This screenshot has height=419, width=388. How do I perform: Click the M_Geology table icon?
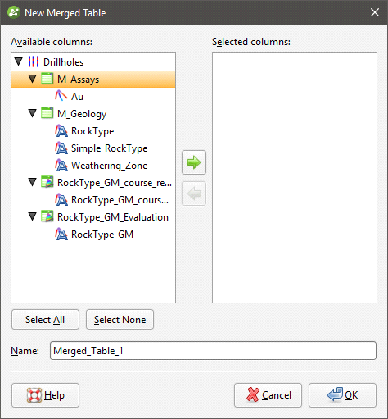coord(47,113)
